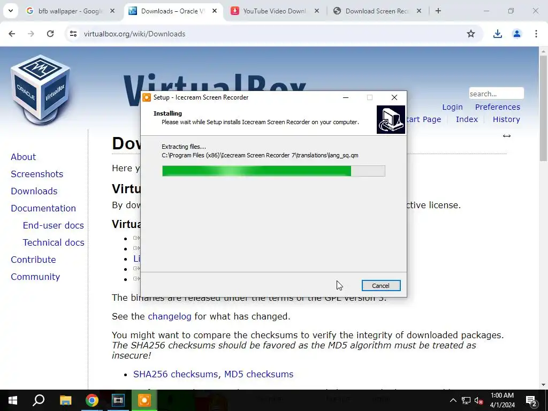Open Chrome three-dot menu

point(536,34)
